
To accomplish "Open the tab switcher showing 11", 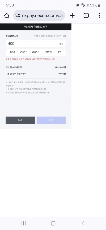I will [86, 15].
